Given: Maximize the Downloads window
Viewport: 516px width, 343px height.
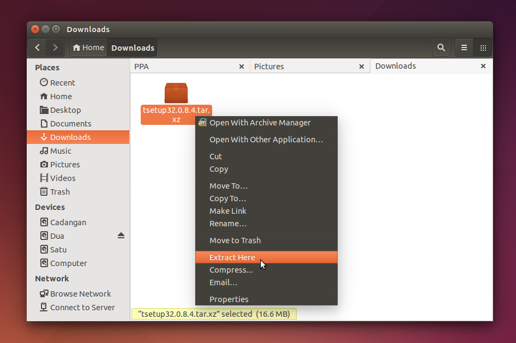Looking at the screenshot, I should click(x=56, y=29).
